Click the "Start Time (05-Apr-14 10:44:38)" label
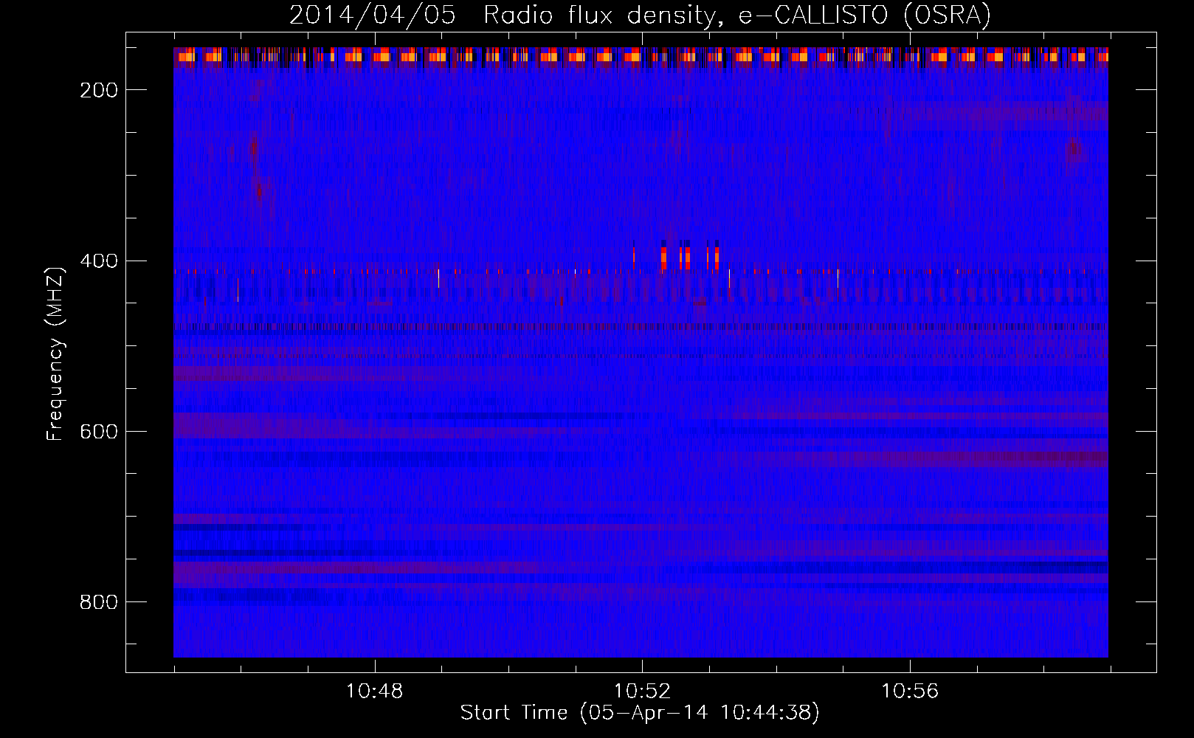The image size is (1194, 738). coord(640,712)
